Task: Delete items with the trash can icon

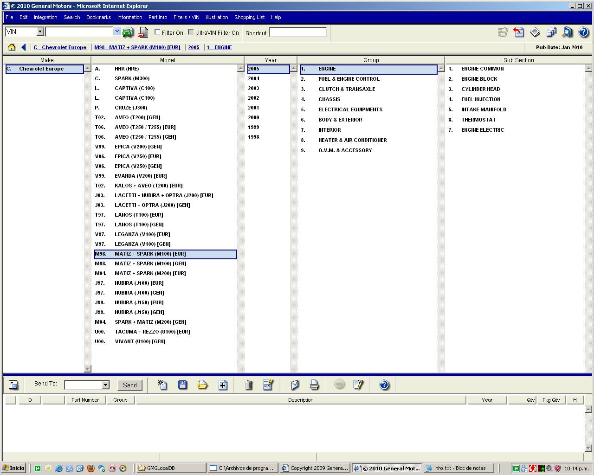Action: click(248, 385)
